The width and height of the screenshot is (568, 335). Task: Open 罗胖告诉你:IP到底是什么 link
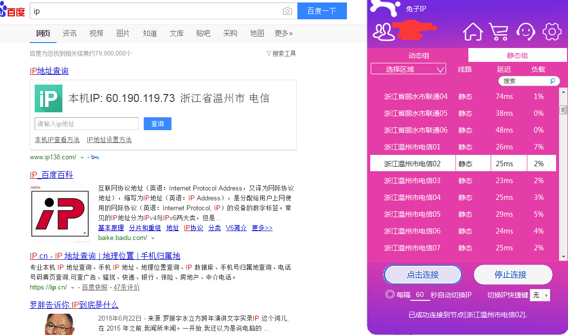(x=74, y=305)
